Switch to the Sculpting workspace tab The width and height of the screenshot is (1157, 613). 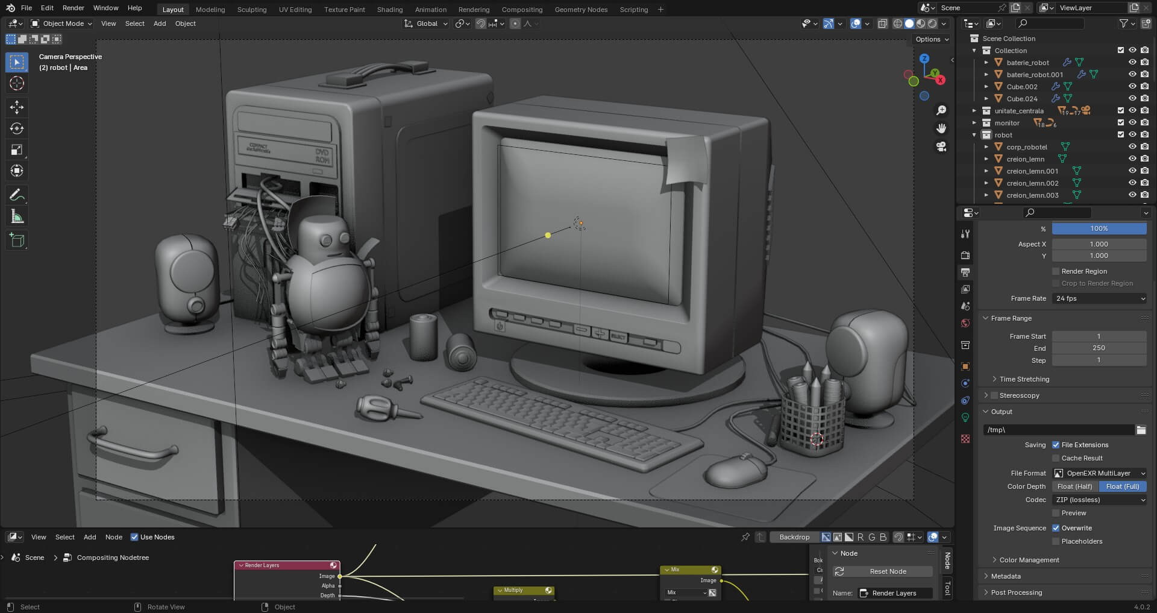point(251,10)
